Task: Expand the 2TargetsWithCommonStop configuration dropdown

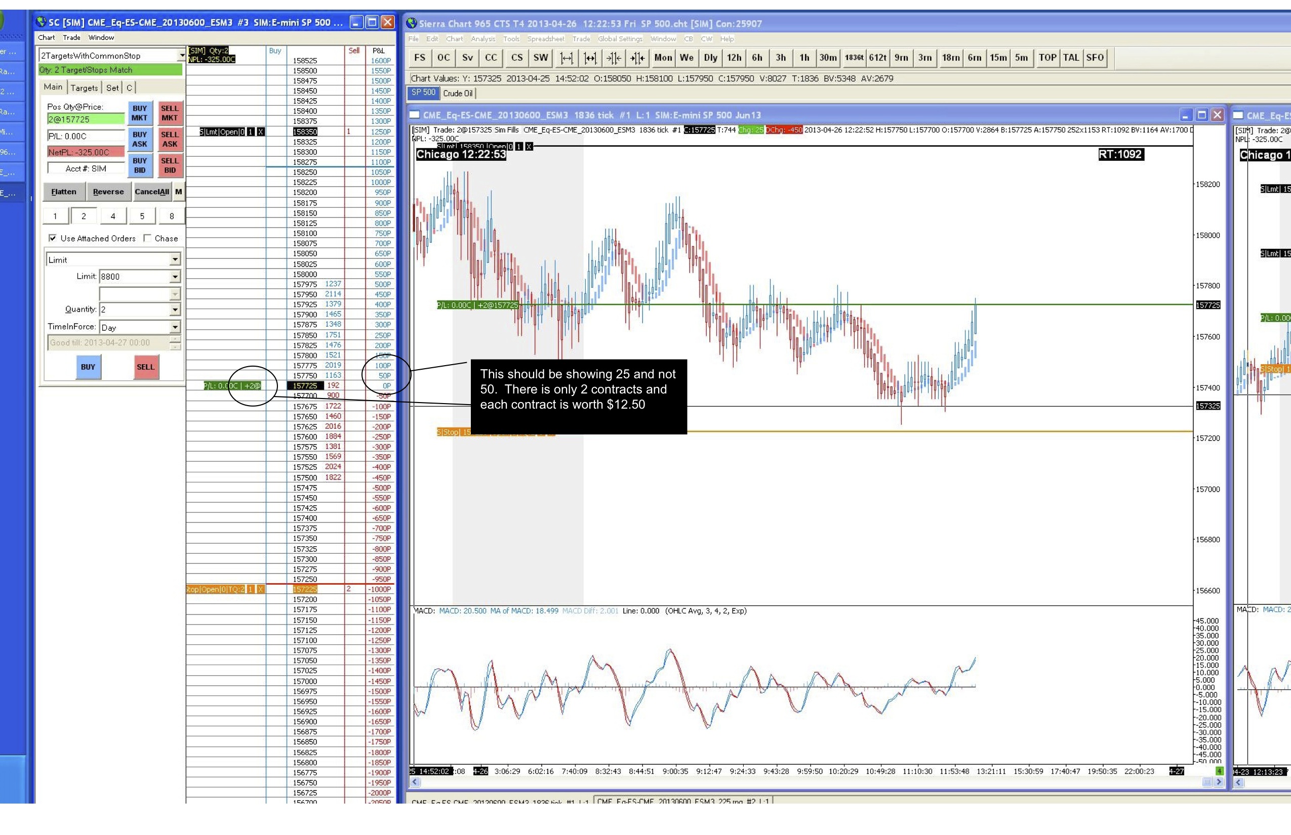Action: click(x=181, y=56)
